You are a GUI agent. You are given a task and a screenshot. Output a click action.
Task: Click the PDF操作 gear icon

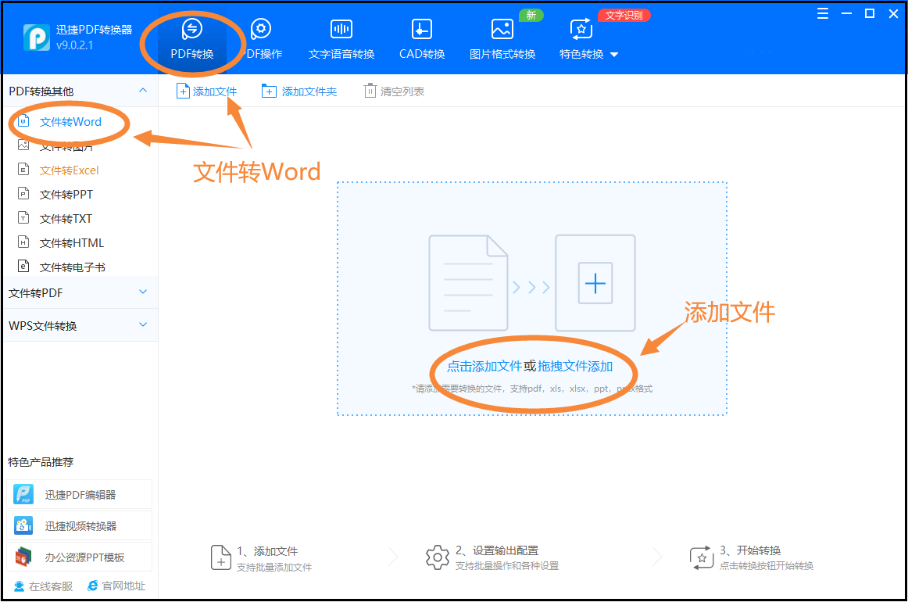[x=260, y=28]
